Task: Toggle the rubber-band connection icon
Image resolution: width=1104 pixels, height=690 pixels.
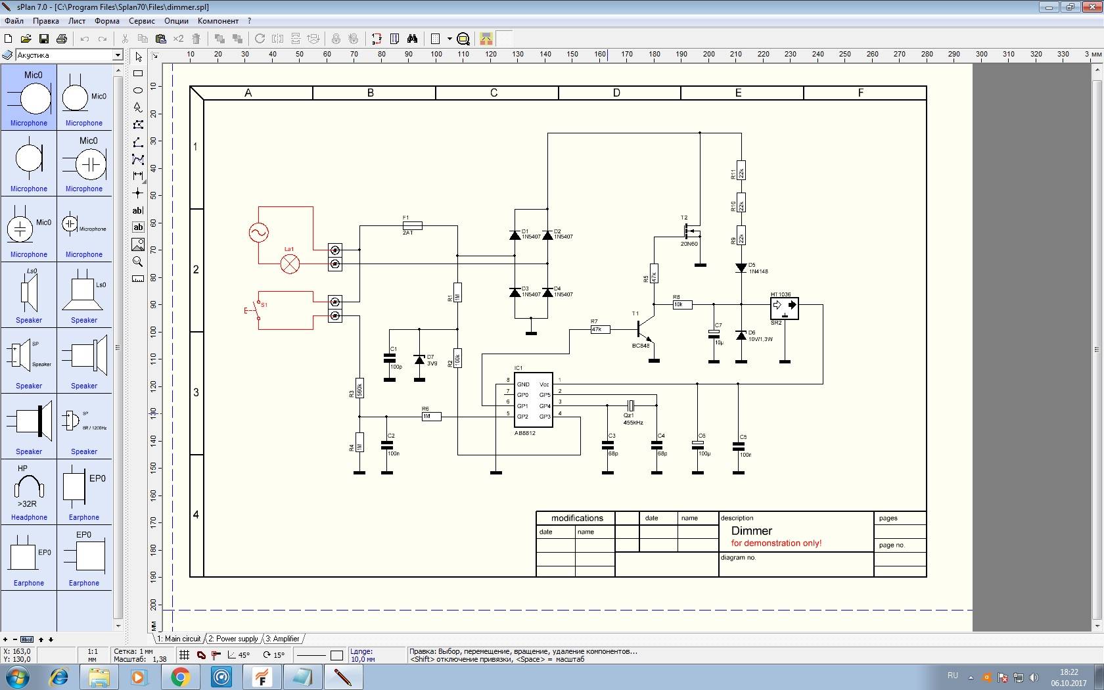Action: (216, 655)
